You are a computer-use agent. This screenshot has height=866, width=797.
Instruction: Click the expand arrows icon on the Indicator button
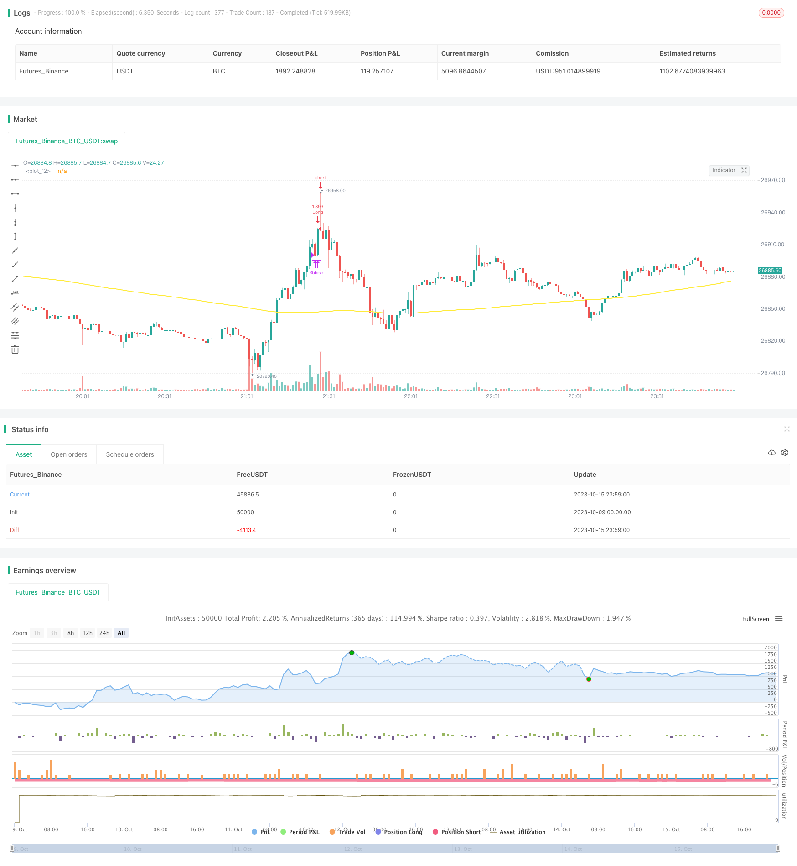[x=744, y=170]
